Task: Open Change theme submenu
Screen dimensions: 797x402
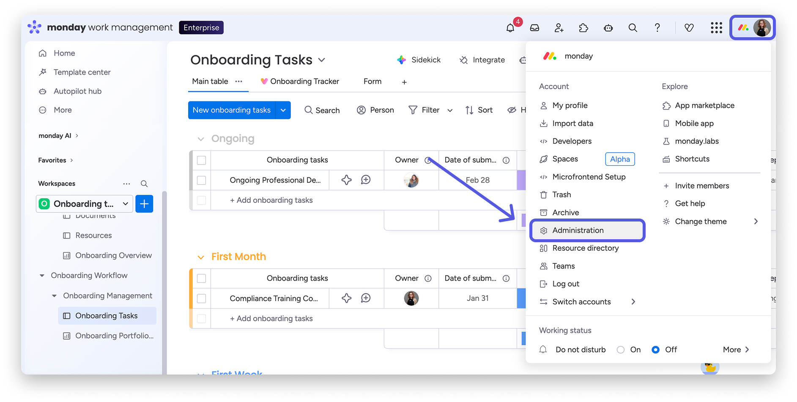Action: pyautogui.click(x=710, y=222)
